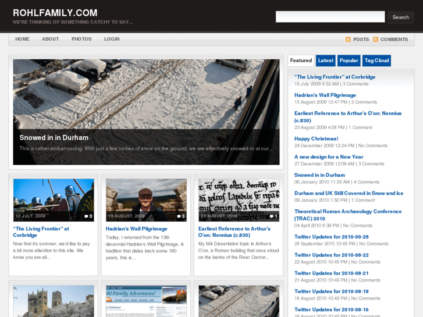
Task: Click the ROHLFAMILY.COM site title
Action: (x=55, y=13)
